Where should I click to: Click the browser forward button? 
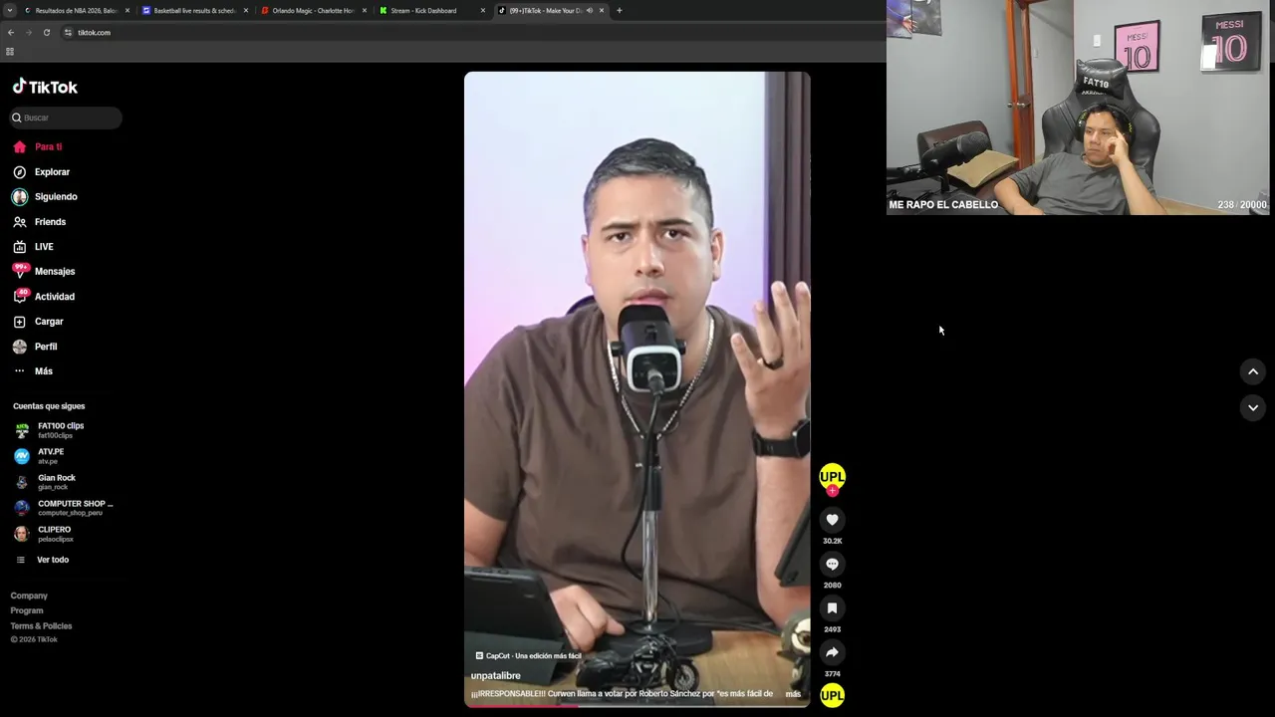point(28,32)
